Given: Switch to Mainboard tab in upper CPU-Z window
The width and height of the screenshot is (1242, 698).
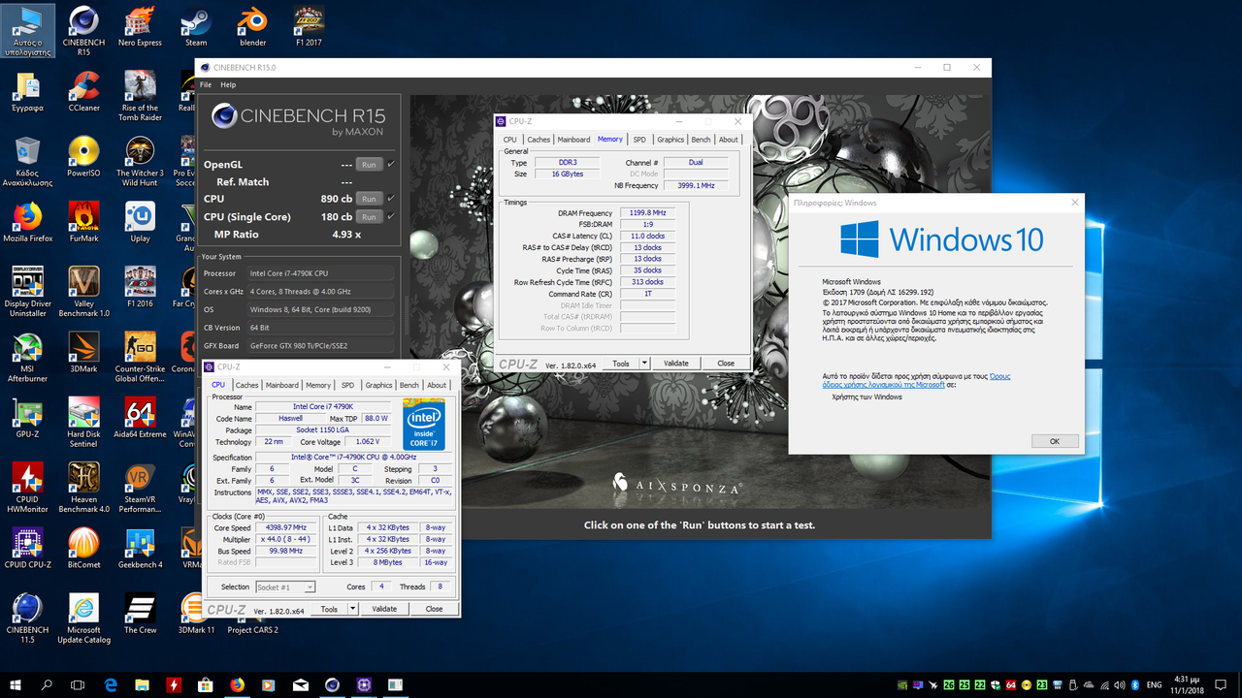Looking at the screenshot, I should click(573, 140).
